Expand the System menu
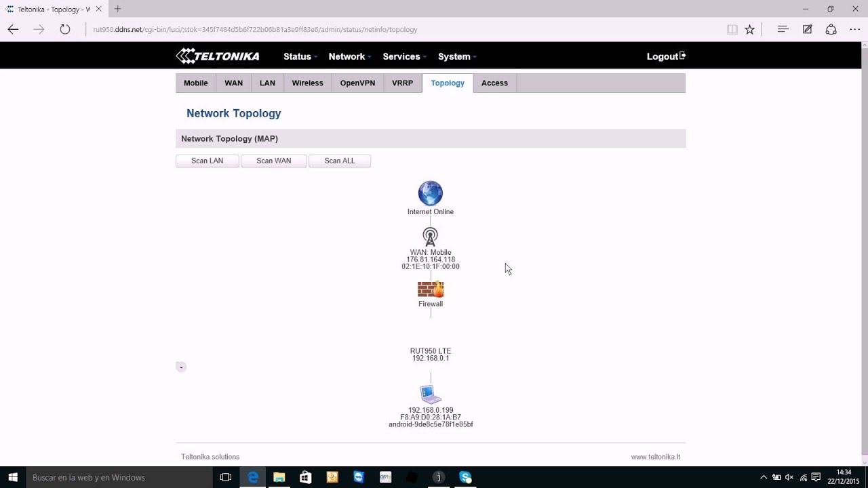 pos(457,56)
